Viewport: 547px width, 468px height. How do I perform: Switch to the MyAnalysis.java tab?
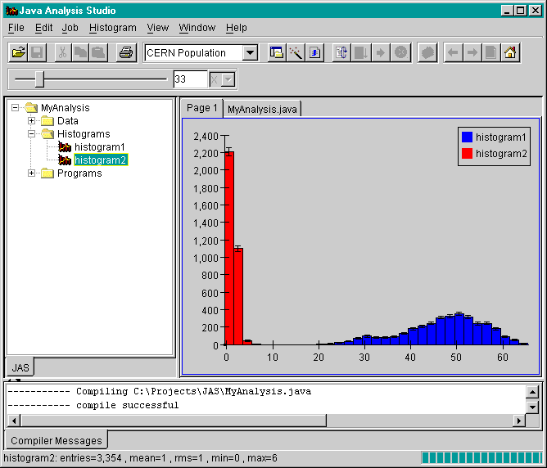tap(262, 109)
